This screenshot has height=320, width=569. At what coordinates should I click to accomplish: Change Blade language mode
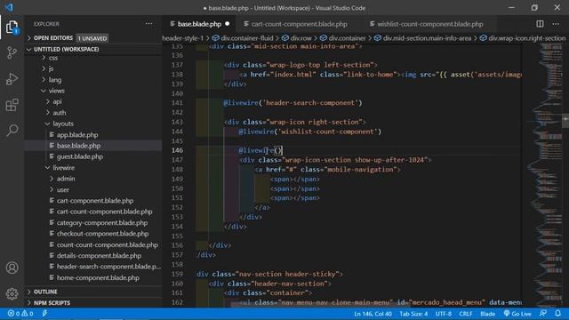pyautogui.click(x=488, y=314)
